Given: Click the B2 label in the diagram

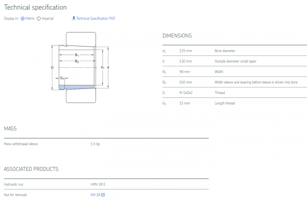Looking at the screenshot, I should pos(77,61).
